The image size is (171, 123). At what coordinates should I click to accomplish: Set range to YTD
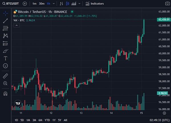click(x=47, y=120)
